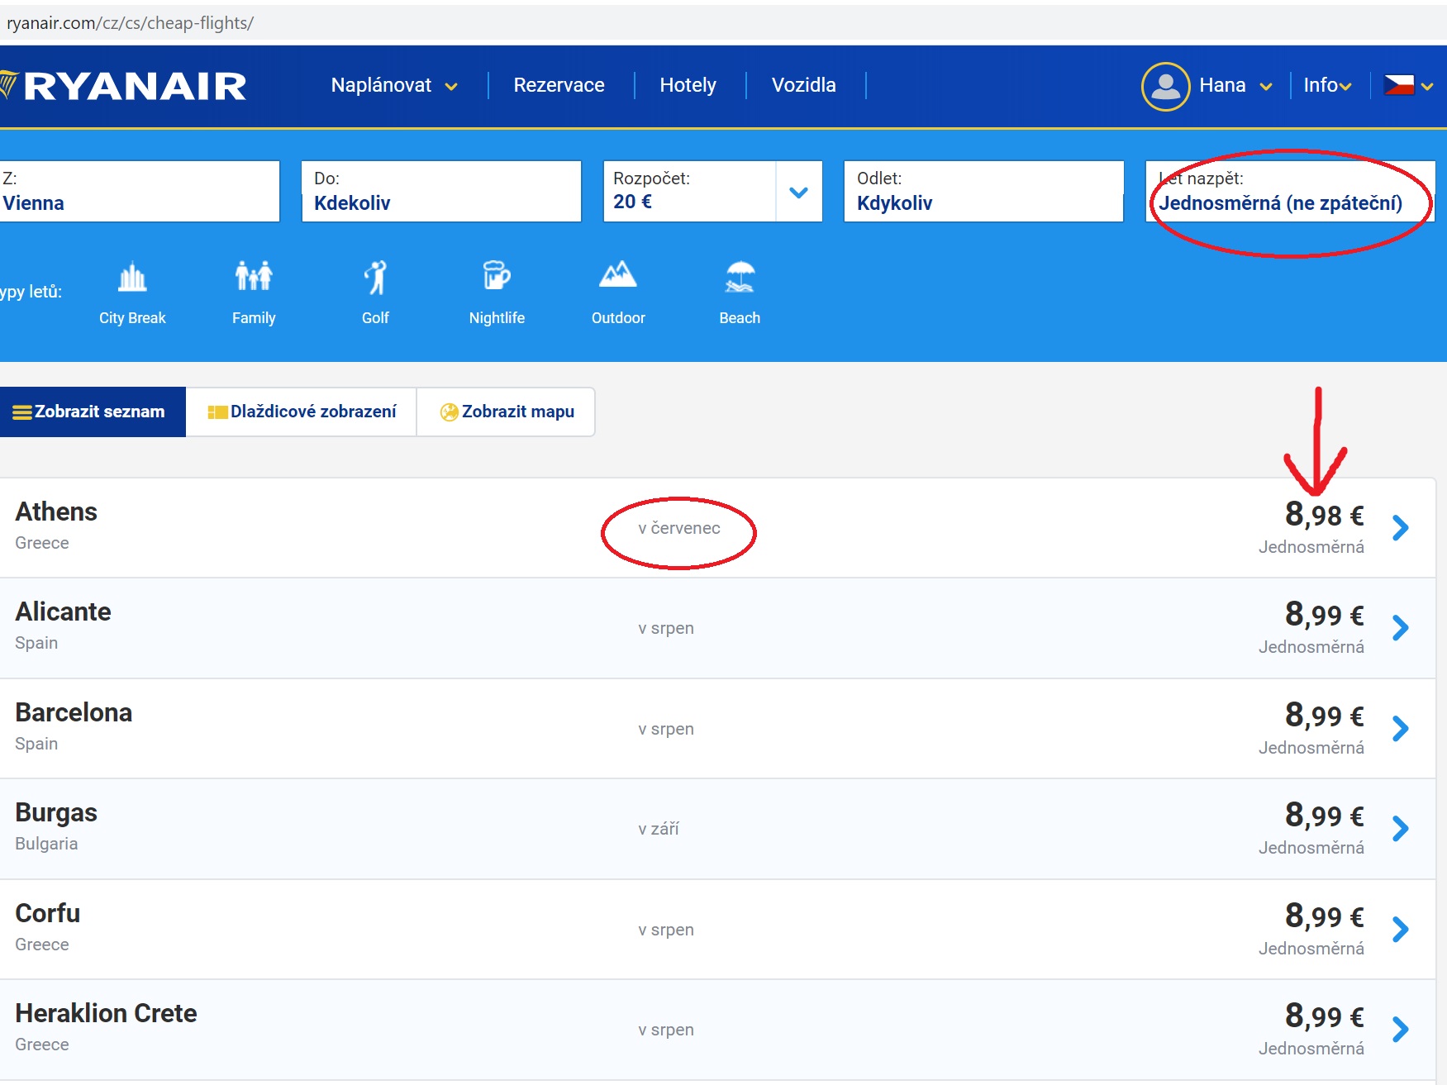This screenshot has height=1085, width=1447.
Task: Click the 8,99 € Alicante price
Action: 1324,614
